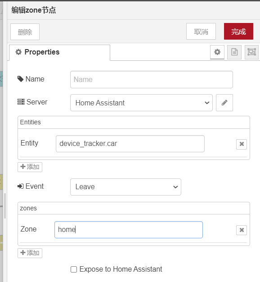Add another zone with 添加 button
This screenshot has height=282, width=260.
point(30,253)
